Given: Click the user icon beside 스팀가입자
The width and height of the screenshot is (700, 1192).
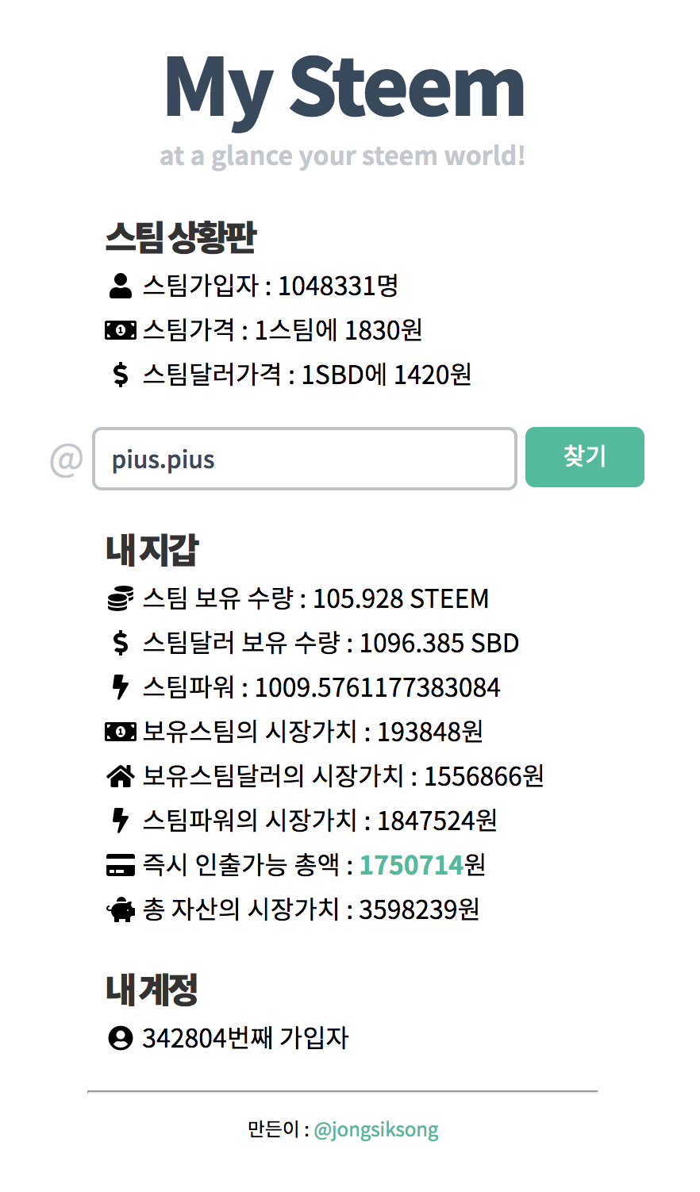Looking at the screenshot, I should pyautogui.click(x=120, y=286).
